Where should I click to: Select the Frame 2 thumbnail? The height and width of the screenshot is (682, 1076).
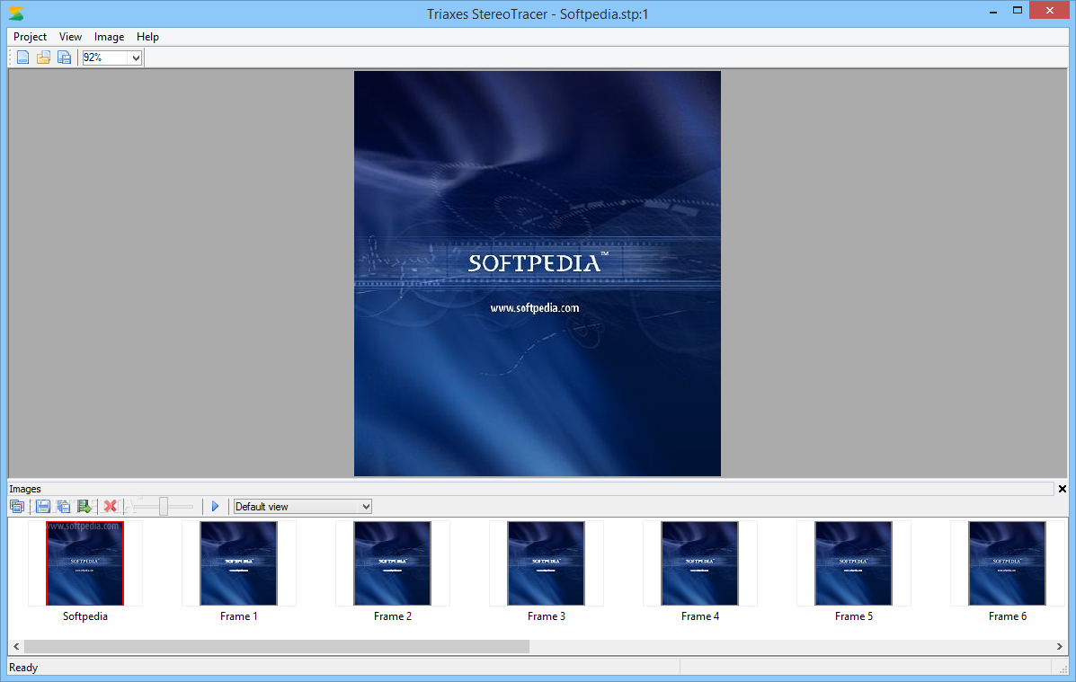tap(393, 563)
